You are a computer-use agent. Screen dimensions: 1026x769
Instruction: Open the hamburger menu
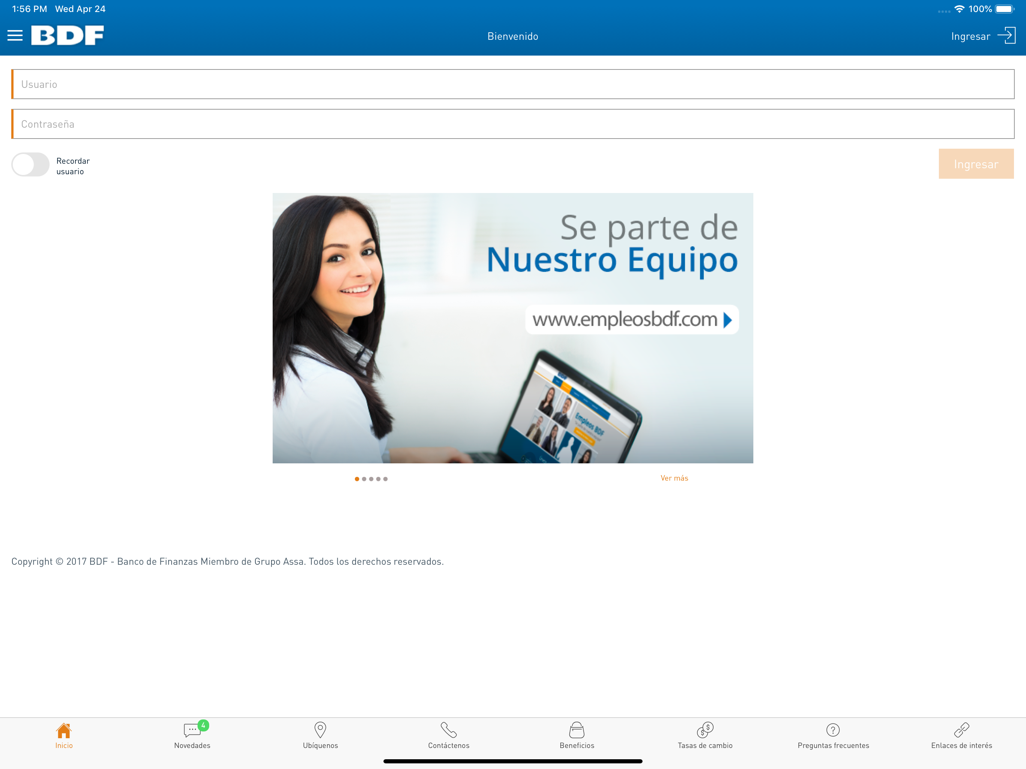click(15, 36)
